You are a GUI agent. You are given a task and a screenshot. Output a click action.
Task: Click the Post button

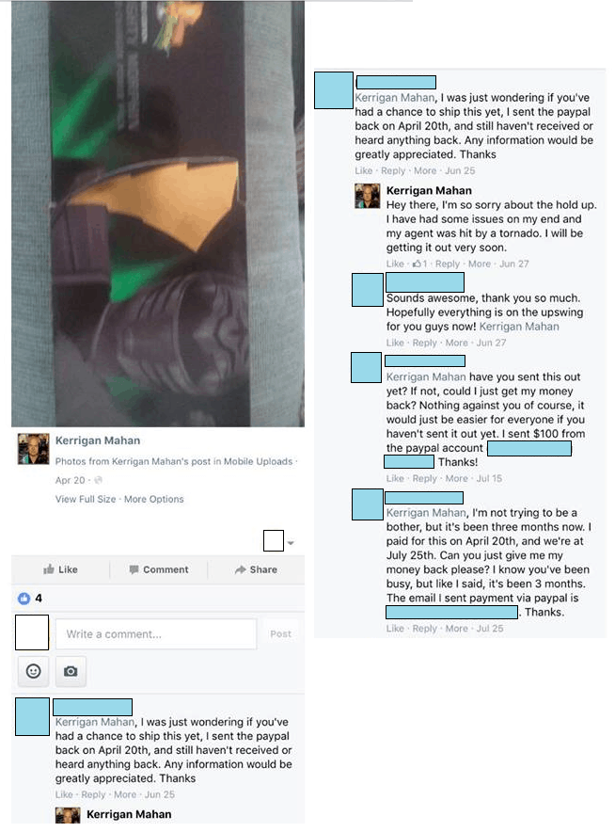[x=280, y=634]
